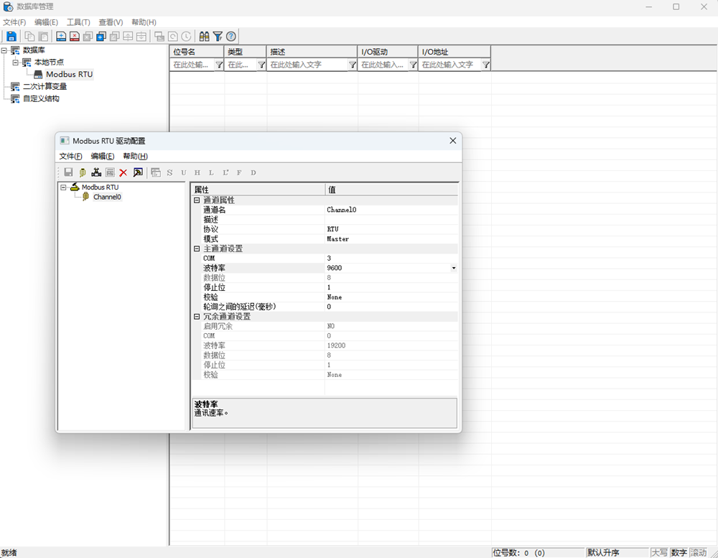Click the 类型 column header
This screenshot has height=558, width=718.
pyautogui.click(x=245, y=52)
